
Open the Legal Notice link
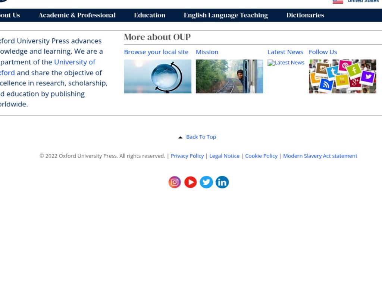[x=224, y=156]
